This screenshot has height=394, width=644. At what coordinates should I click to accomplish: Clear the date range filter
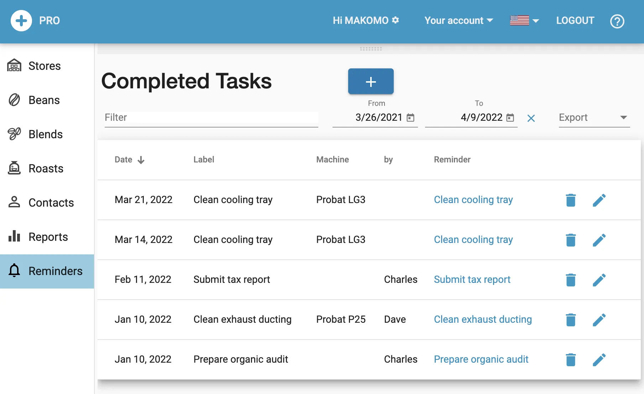531,118
